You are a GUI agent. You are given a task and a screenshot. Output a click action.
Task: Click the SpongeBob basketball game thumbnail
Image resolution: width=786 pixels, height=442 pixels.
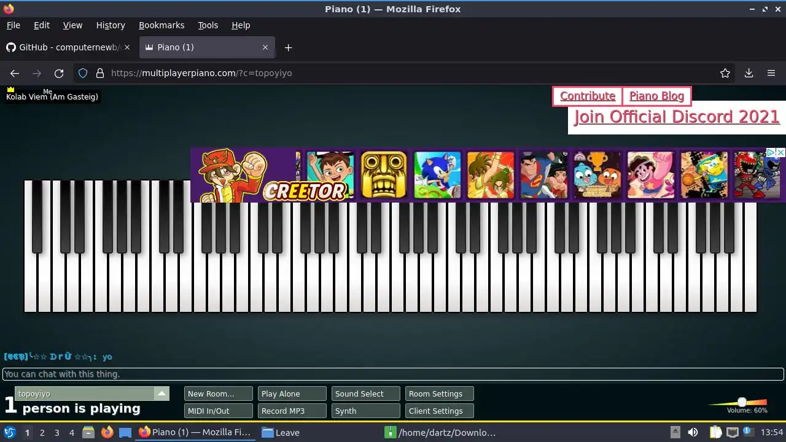pos(704,175)
